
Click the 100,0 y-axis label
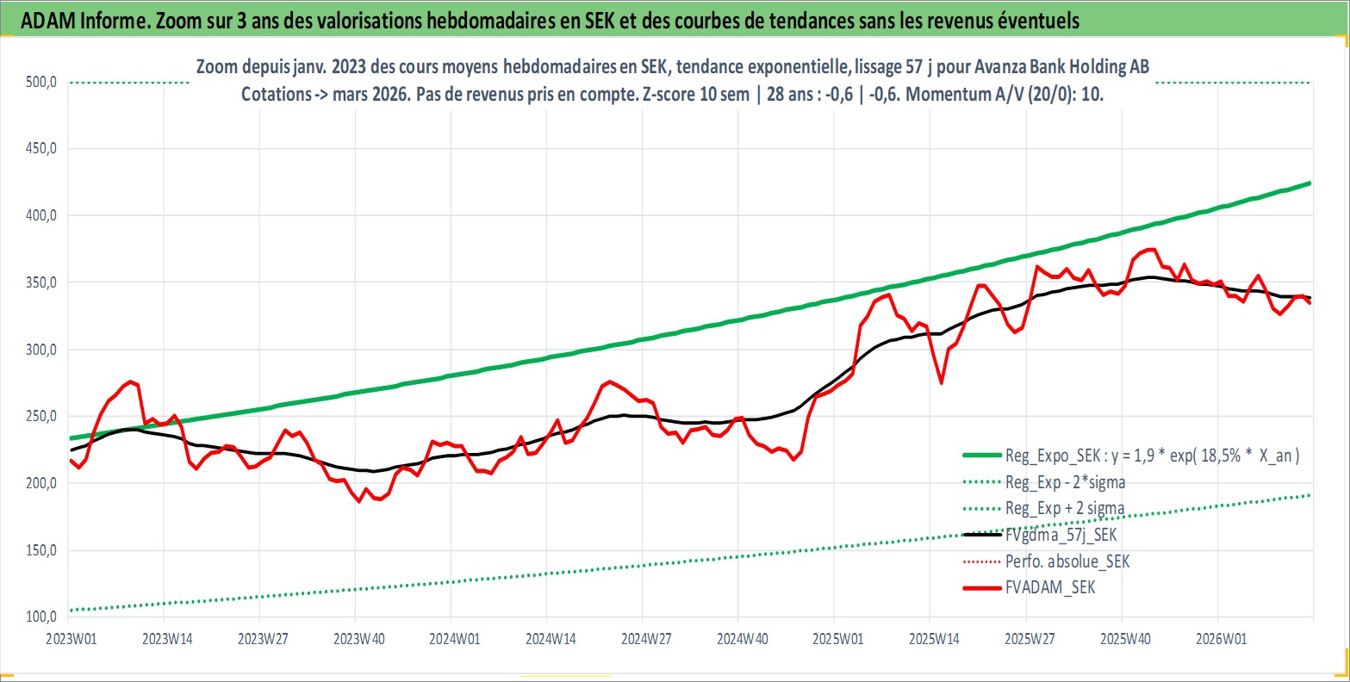coord(40,617)
